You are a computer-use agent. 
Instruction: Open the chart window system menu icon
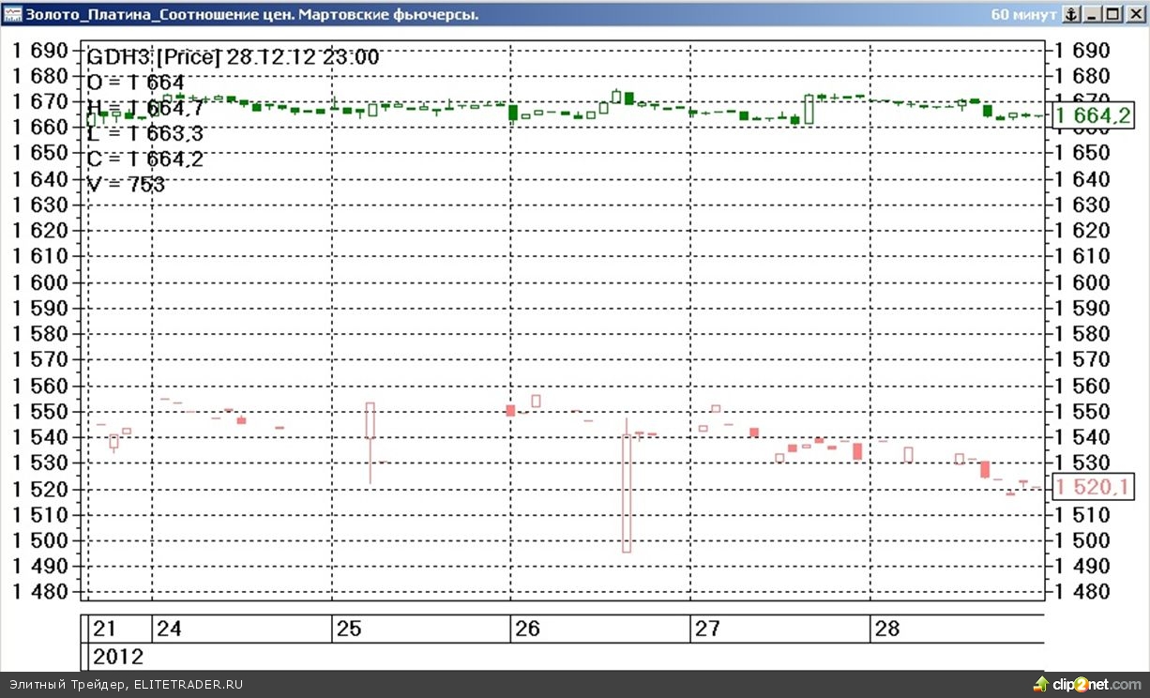[12, 14]
